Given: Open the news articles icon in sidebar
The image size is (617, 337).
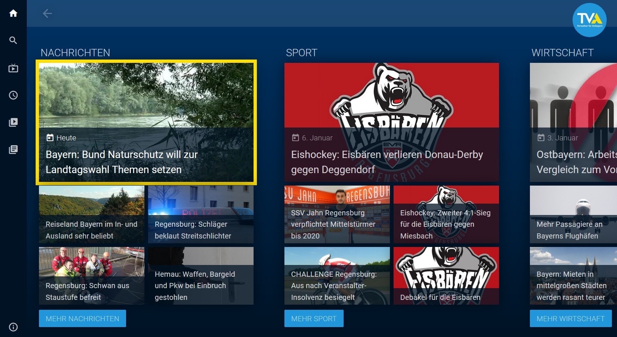Looking at the screenshot, I should 13,150.
